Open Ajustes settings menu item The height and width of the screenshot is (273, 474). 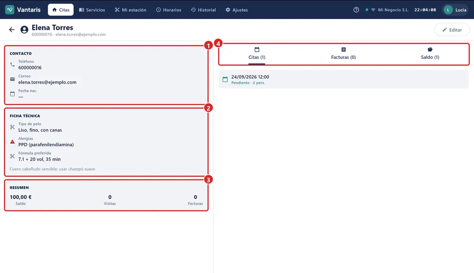coord(237,10)
